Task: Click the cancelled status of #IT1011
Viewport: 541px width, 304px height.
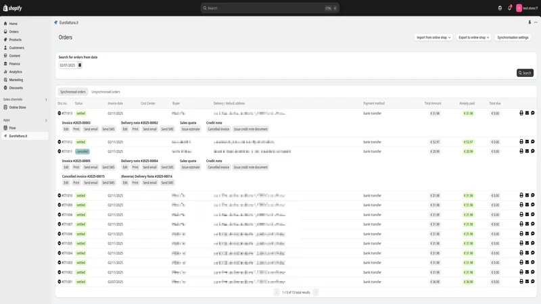Action: 83,151
